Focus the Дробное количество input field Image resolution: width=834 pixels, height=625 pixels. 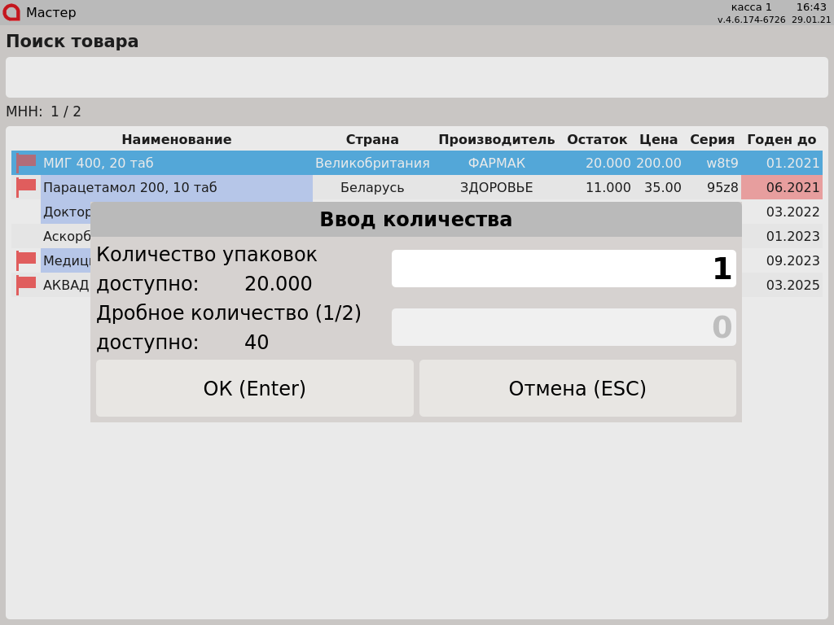pyautogui.click(x=563, y=327)
